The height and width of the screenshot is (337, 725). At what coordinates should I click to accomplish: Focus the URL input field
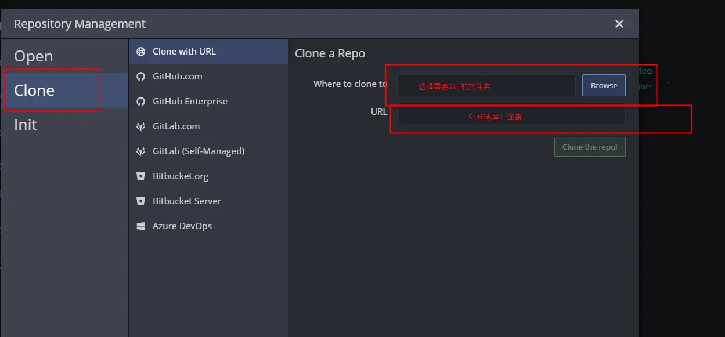point(511,115)
